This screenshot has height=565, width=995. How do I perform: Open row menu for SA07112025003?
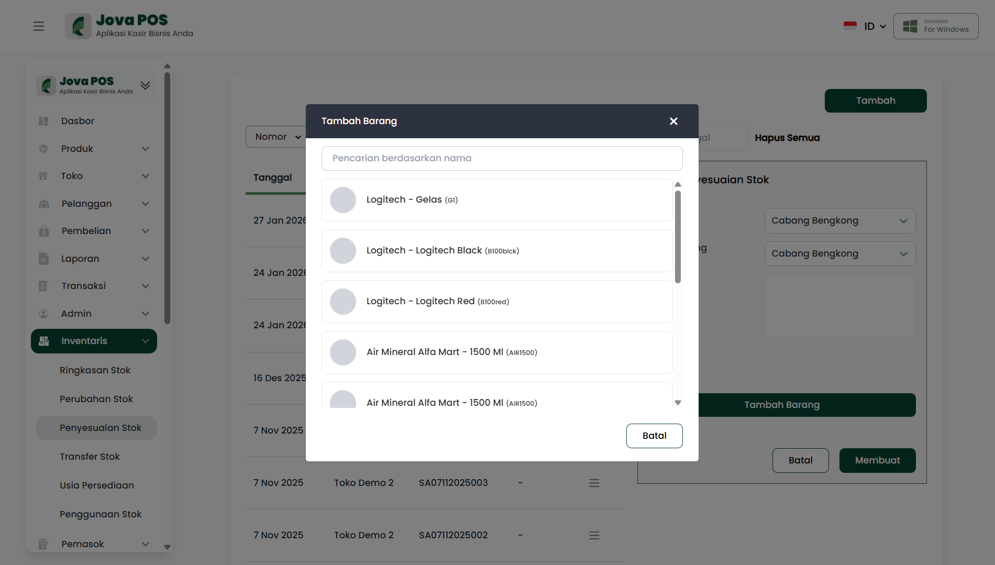pos(594,483)
